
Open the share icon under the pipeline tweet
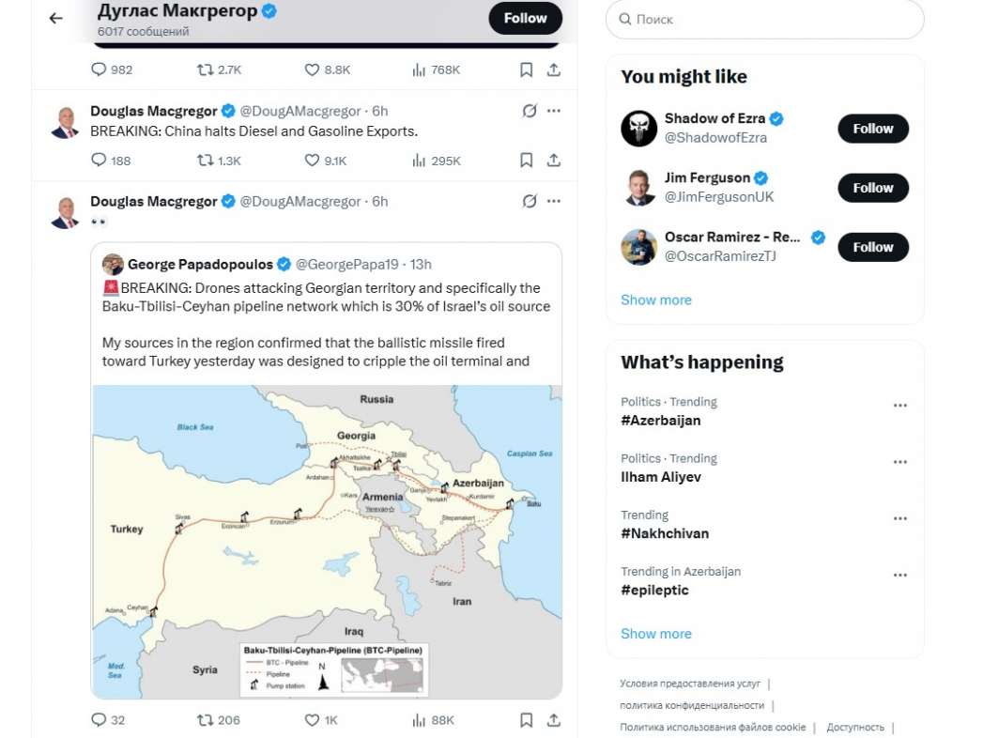tap(553, 721)
